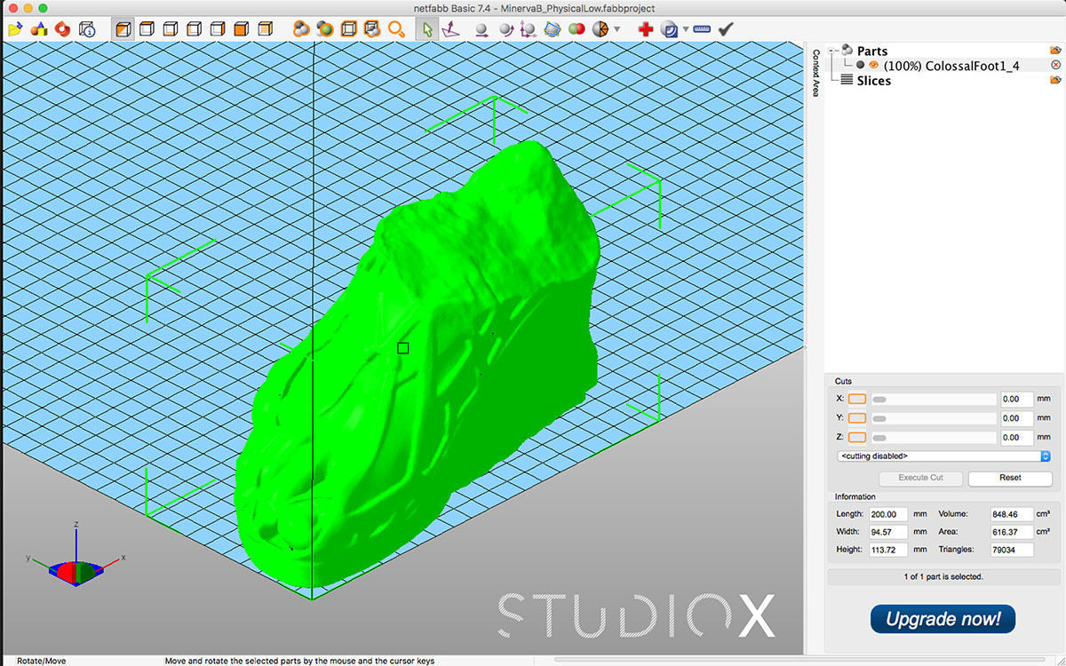1066x666 pixels.
Task: Click the Volume value 848.46 field
Action: pos(1013,514)
